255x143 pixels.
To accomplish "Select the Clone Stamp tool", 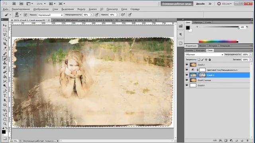I will [5, 63].
